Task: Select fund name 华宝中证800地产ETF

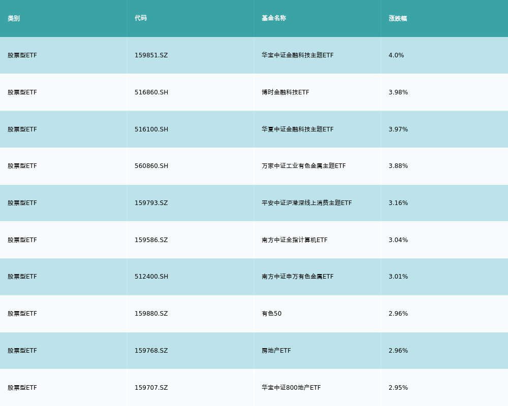Action: pyautogui.click(x=291, y=388)
